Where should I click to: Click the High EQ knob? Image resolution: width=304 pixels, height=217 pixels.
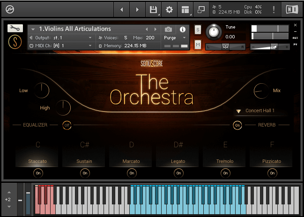pyautogui.click(x=63, y=108)
